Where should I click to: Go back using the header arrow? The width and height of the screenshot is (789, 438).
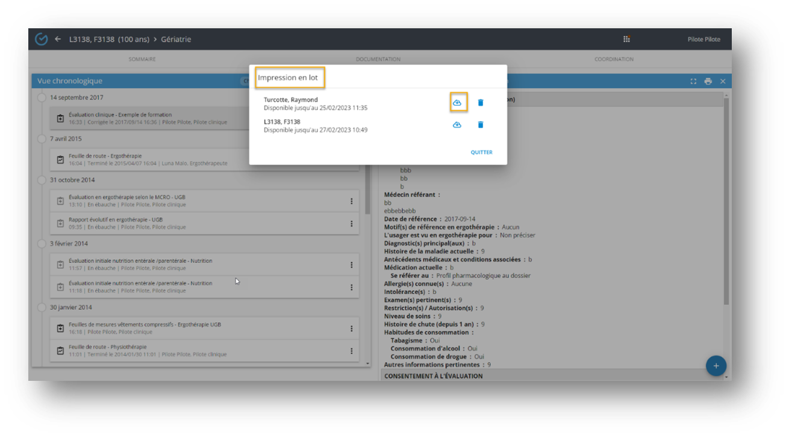coord(58,39)
